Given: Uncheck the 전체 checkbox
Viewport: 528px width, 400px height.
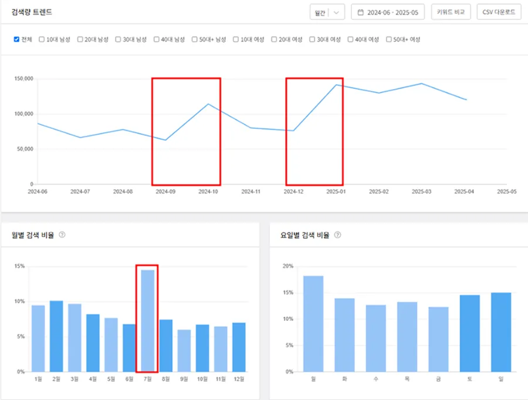Looking at the screenshot, I should tap(16, 39).
